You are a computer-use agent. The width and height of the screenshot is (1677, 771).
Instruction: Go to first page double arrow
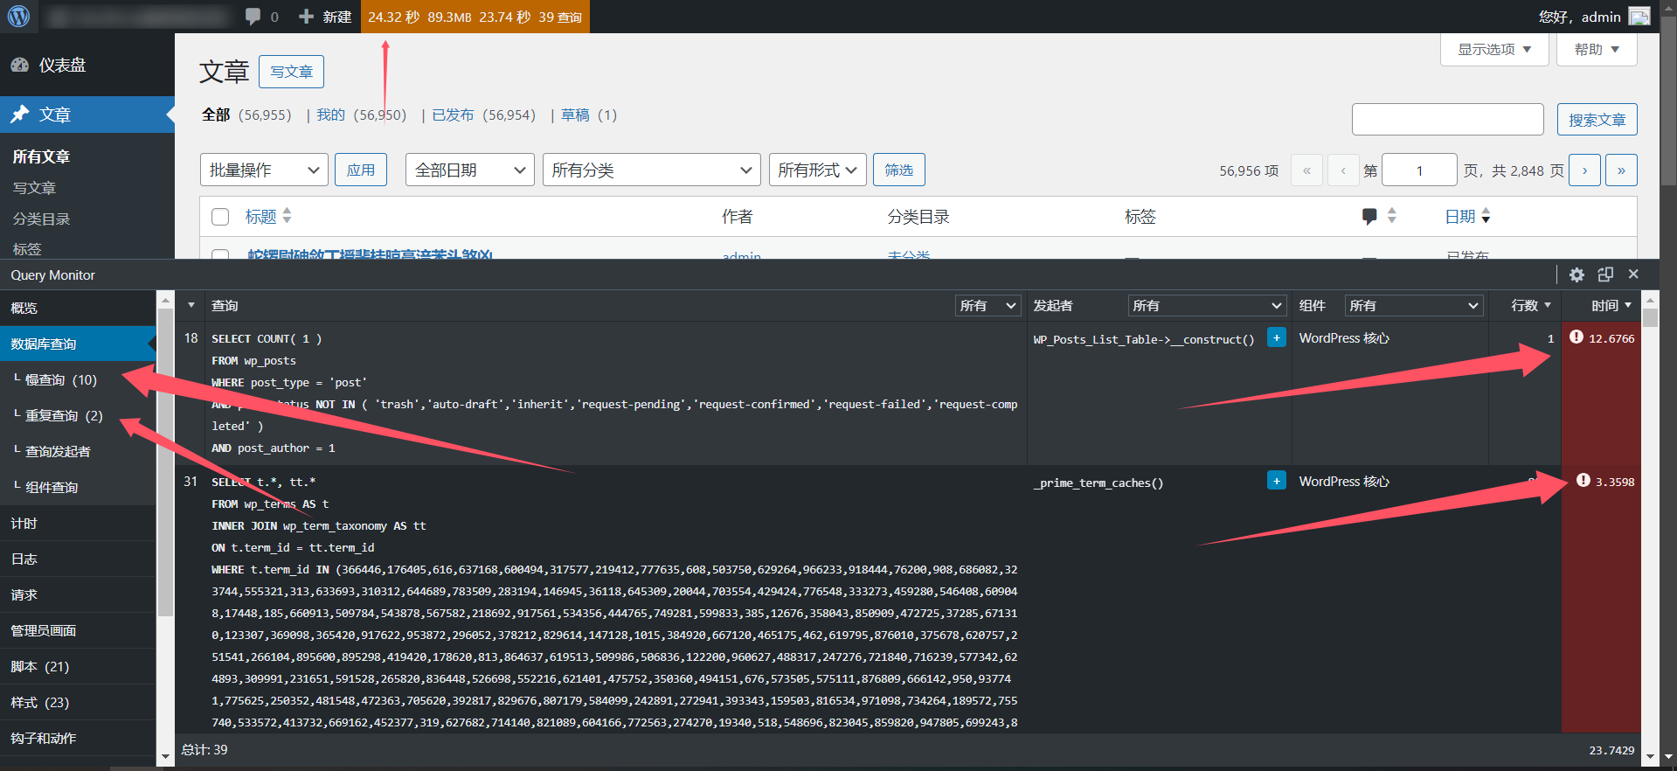click(1306, 170)
